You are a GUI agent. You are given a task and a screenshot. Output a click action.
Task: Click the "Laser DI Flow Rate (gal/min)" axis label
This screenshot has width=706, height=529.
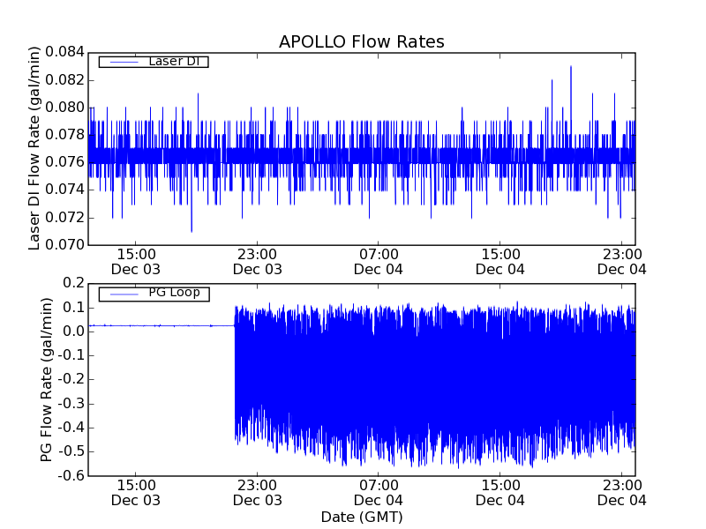[34, 148]
